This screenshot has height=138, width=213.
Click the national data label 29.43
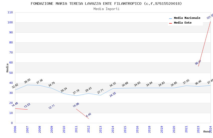coord(88,90)
